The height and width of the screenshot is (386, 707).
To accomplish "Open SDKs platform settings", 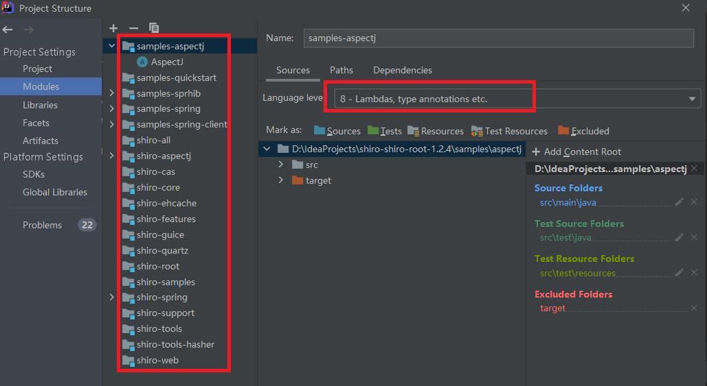I will pos(34,174).
